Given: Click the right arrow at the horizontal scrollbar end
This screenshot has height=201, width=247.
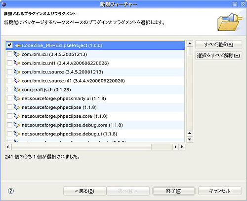Looking at the screenshot, I should pos(182,147).
